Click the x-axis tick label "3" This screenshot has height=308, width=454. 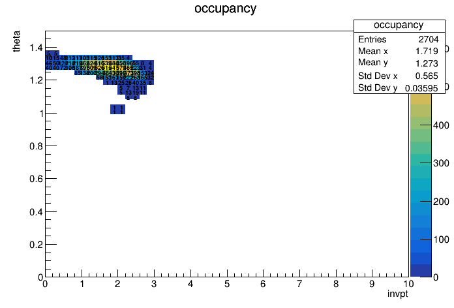(x=154, y=284)
